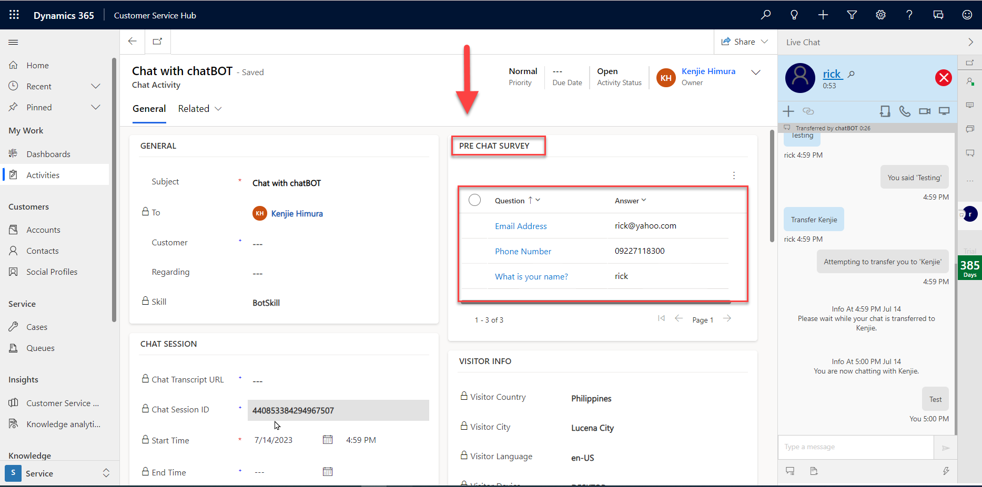Click the Subject field Chat with chatBOT
Screen dimensions: 982x487
click(339, 183)
